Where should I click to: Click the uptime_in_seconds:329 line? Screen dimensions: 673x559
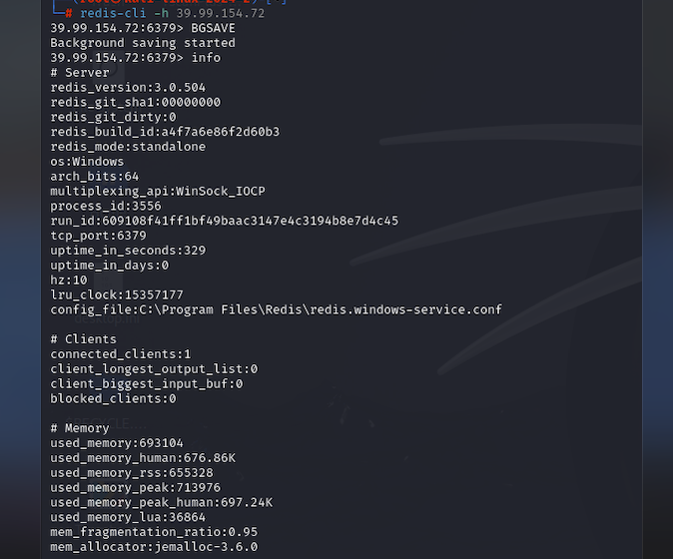128,251
